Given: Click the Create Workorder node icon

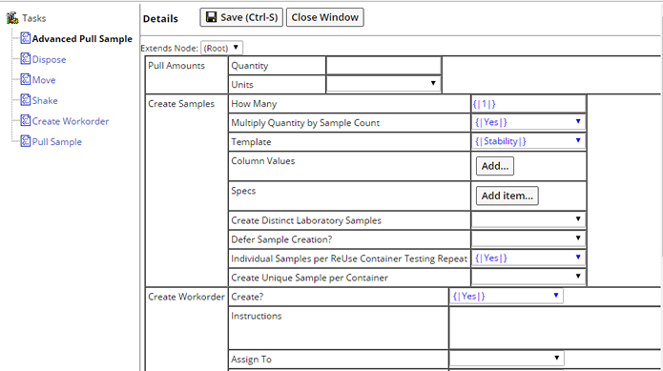Looking at the screenshot, I should pos(26,121).
